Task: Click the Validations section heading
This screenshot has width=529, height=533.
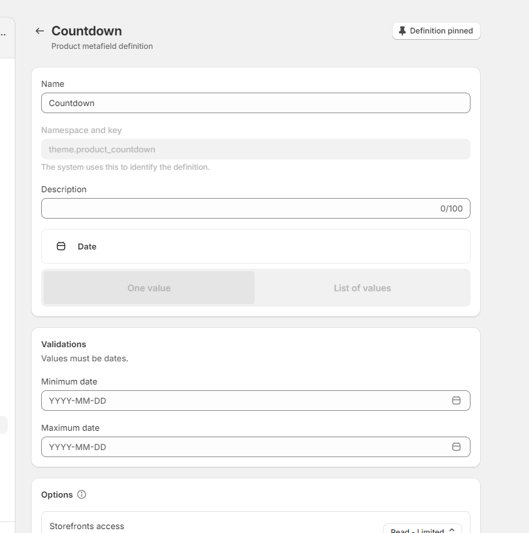Action: pos(64,344)
